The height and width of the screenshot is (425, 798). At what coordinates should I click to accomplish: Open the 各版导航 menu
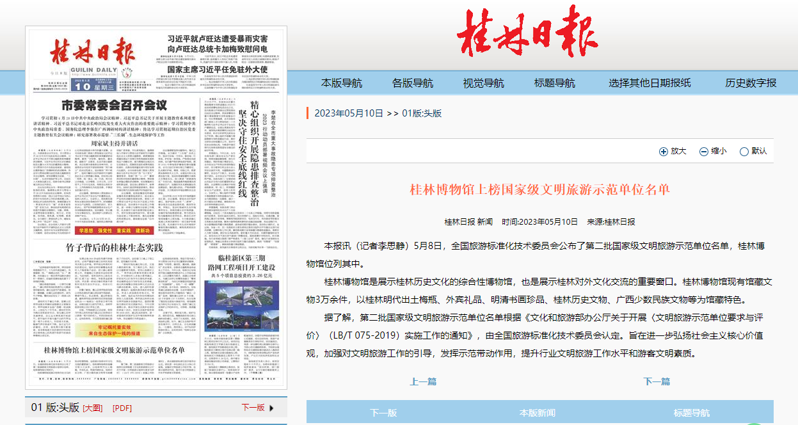(413, 83)
